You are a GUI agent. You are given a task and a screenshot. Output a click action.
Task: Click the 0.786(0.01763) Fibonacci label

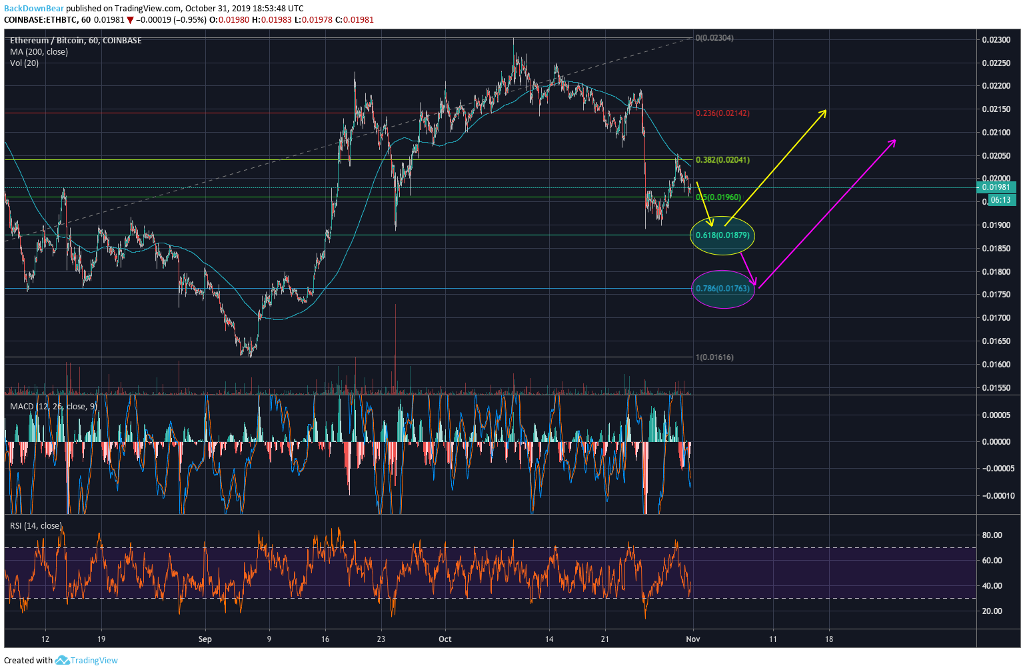coord(722,289)
